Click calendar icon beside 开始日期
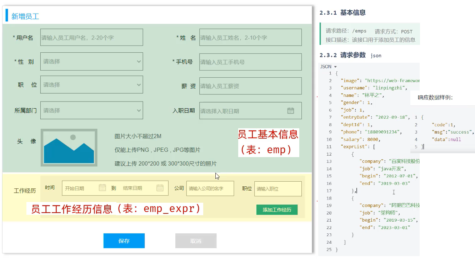475x259 pixels. pyautogui.click(x=102, y=188)
